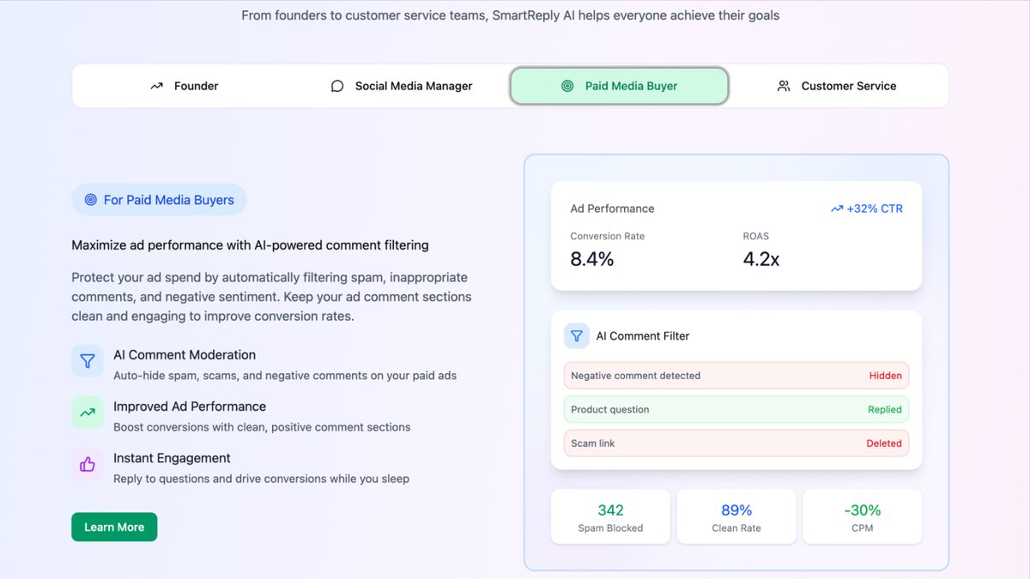
Task: Open the Customer Service tab
Action: 837,86
